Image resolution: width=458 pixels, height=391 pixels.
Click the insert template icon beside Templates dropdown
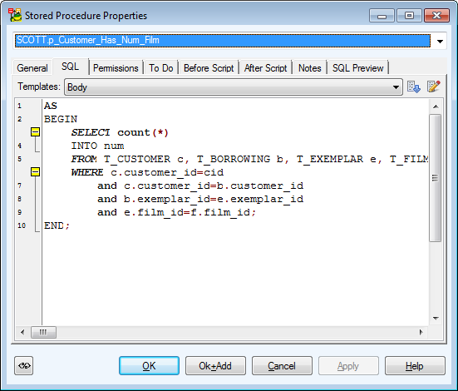414,87
